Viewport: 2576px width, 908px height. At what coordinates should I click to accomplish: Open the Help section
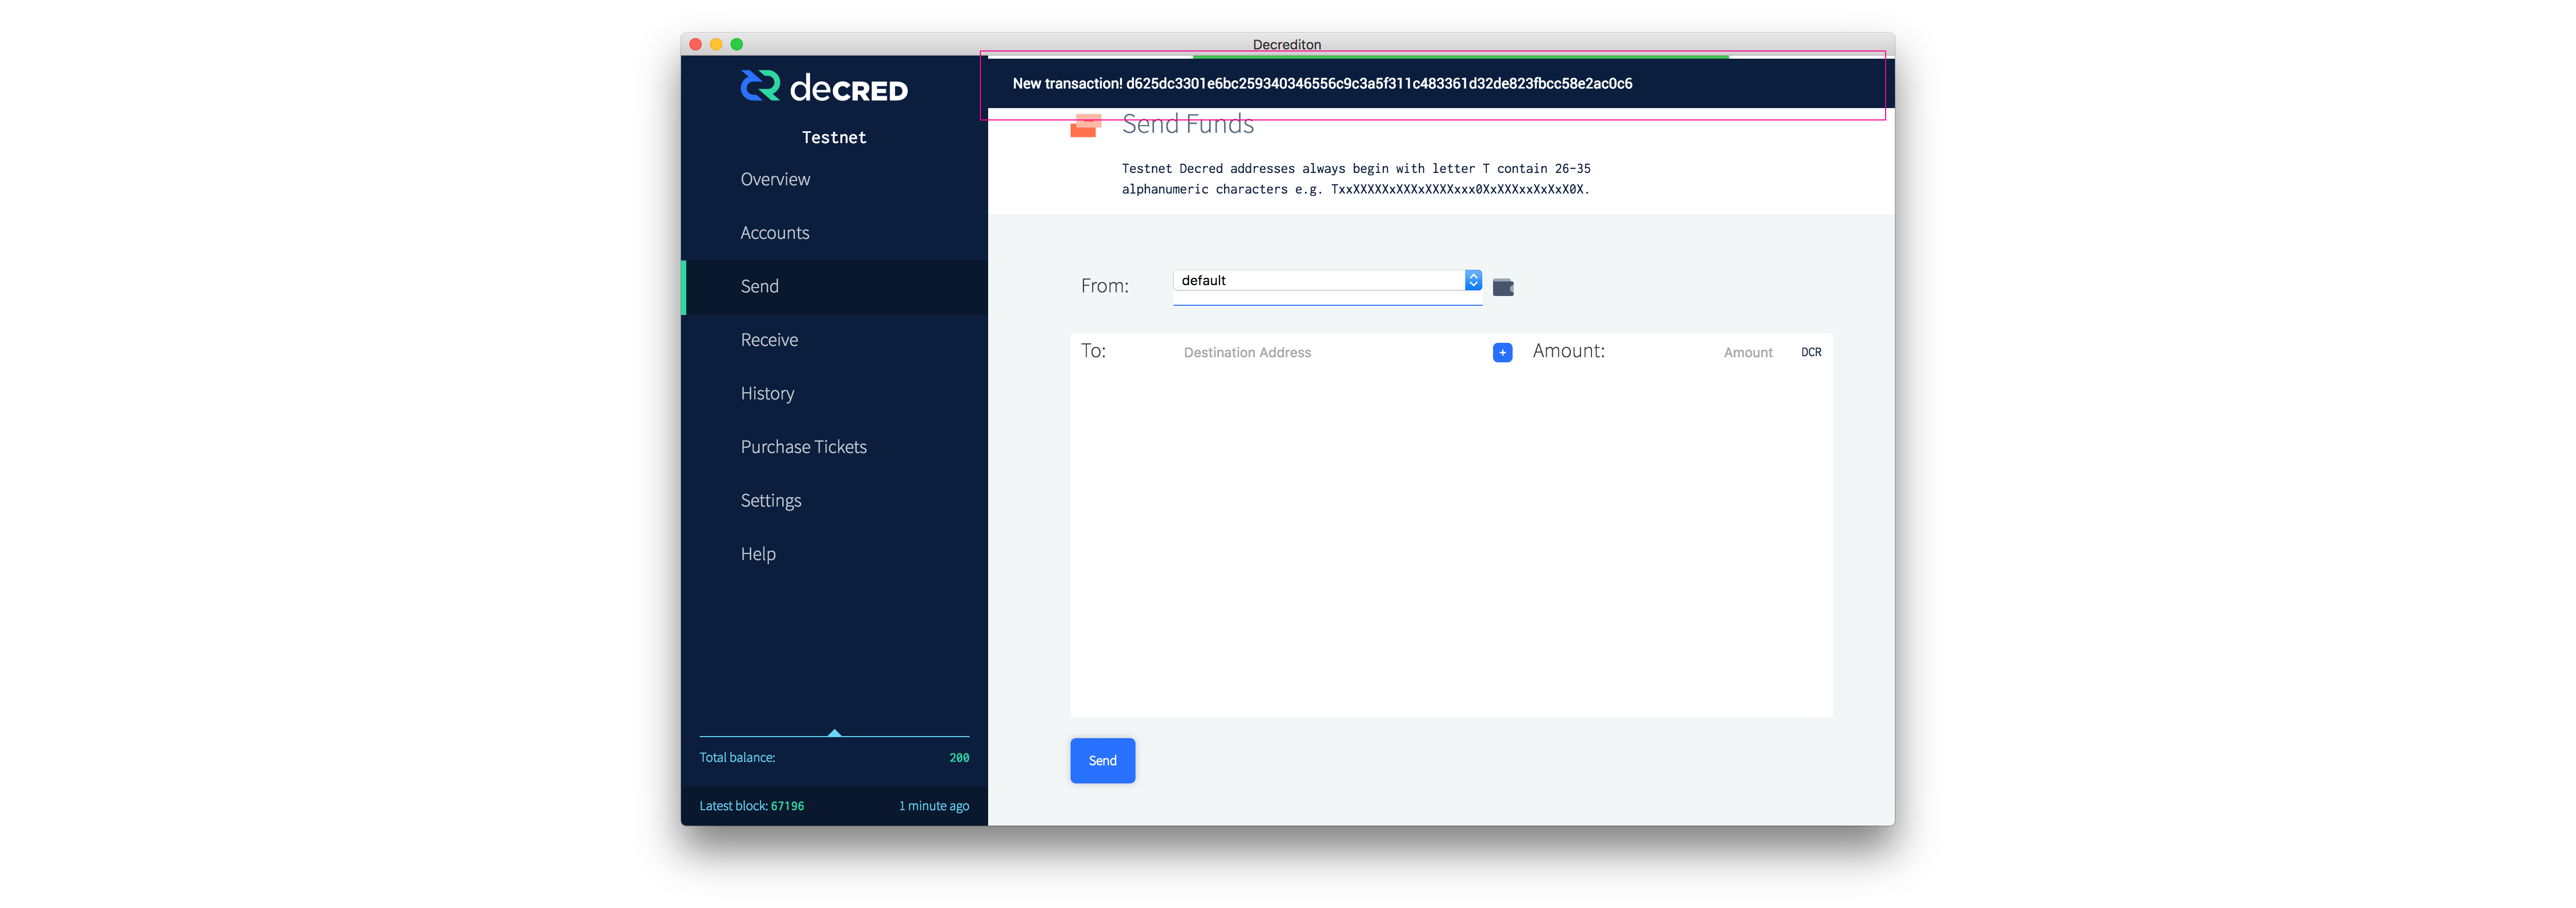coord(757,553)
